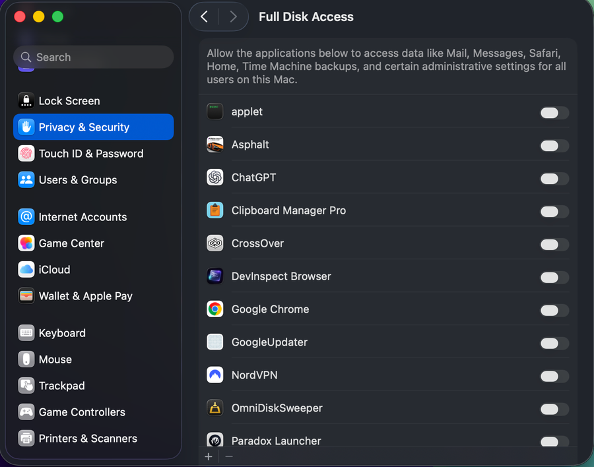
Task: Click the Keyboard sidebar icon
Action: 26,333
